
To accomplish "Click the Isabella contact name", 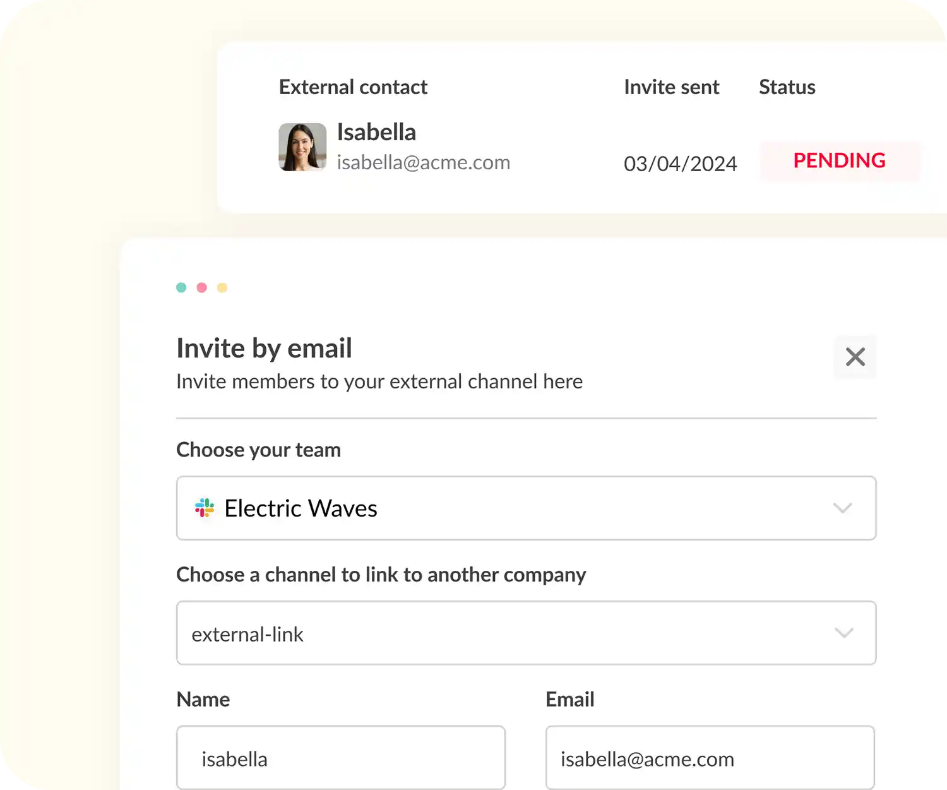I will click(376, 132).
